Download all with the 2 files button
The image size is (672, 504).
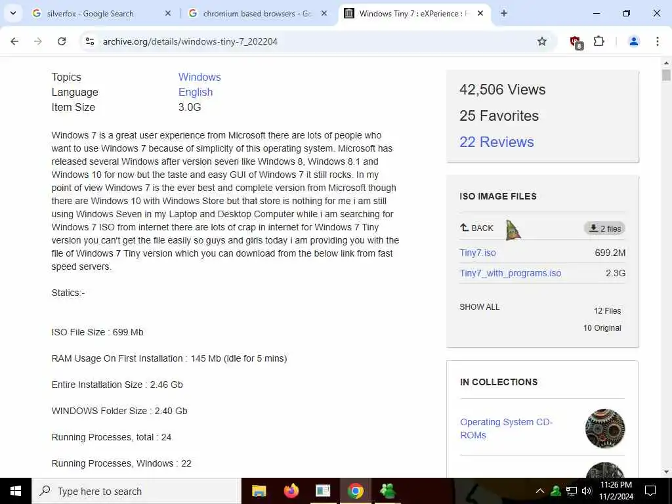604,228
